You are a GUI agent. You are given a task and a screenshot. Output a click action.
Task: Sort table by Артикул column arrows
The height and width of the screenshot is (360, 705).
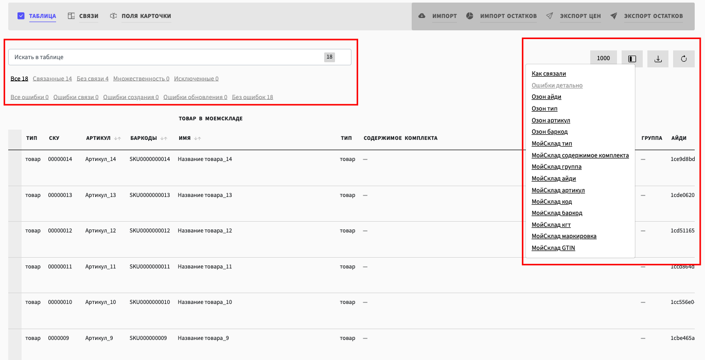(118, 138)
